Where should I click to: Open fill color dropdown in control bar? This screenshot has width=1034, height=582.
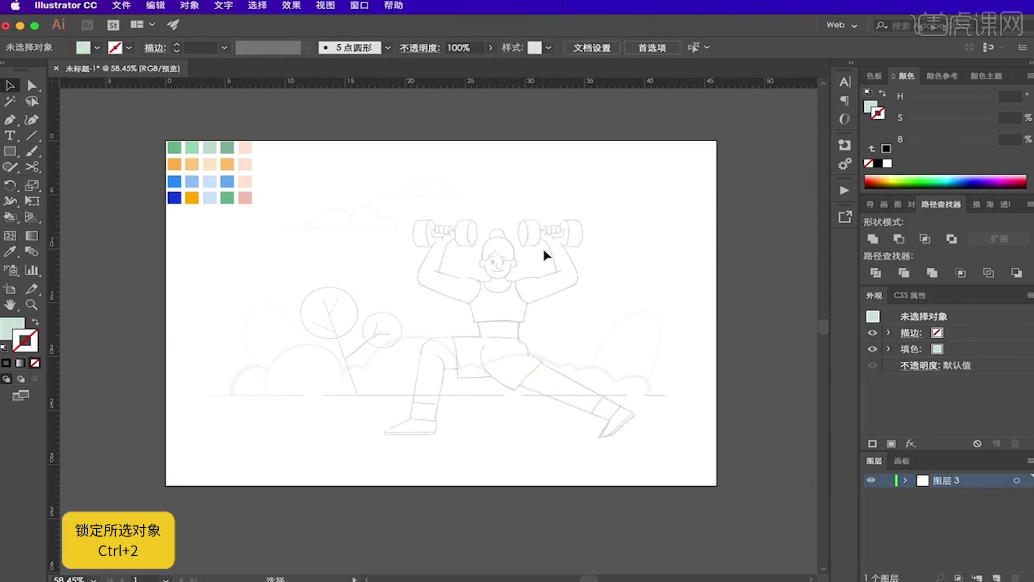[97, 47]
